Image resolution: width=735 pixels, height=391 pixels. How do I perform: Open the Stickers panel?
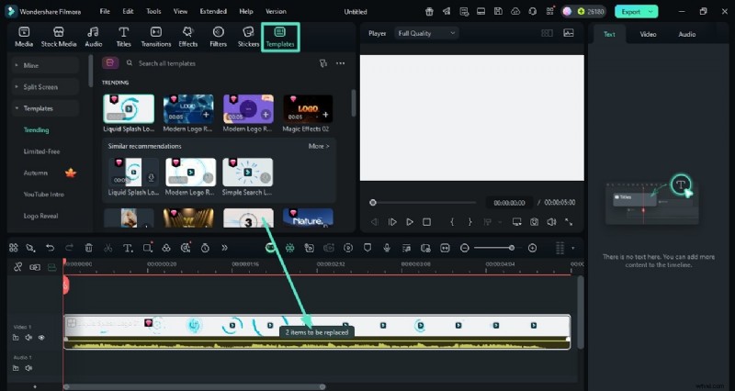click(248, 37)
